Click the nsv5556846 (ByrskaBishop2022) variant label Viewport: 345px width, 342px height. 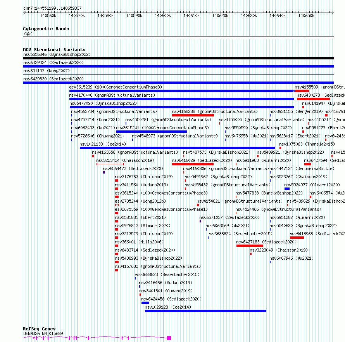pos(57,54)
